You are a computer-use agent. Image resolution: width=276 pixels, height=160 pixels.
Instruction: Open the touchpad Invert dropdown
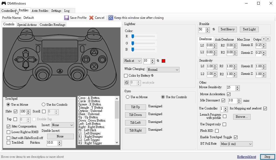[x=63, y=125]
